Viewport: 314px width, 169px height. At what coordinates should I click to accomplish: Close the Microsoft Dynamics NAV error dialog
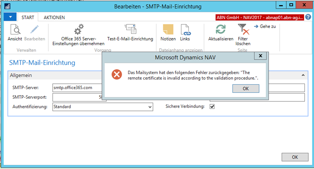[x=260, y=56]
